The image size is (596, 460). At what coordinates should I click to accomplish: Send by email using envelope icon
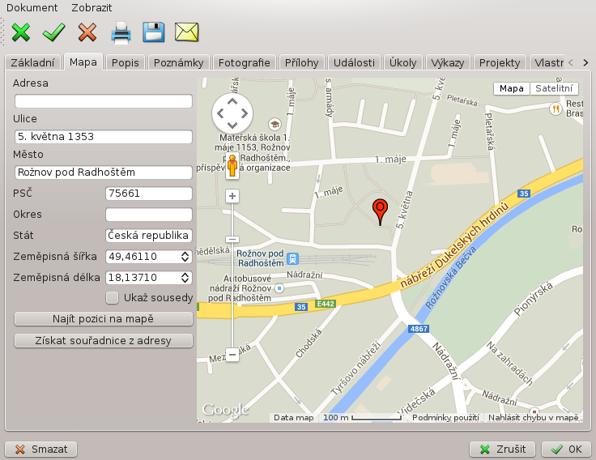[x=186, y=32]
